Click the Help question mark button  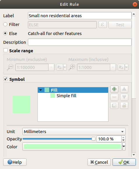click(x=15, y=162)
